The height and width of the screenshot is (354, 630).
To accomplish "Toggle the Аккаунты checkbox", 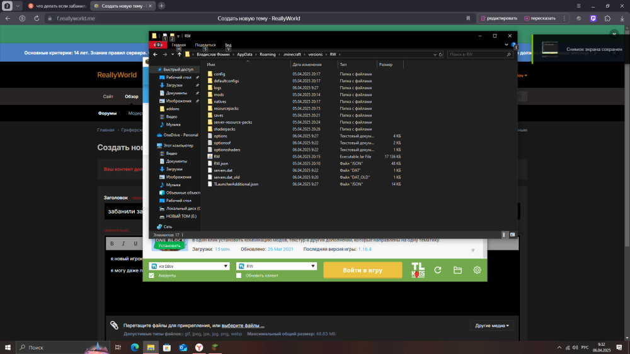I will (151, 275).
